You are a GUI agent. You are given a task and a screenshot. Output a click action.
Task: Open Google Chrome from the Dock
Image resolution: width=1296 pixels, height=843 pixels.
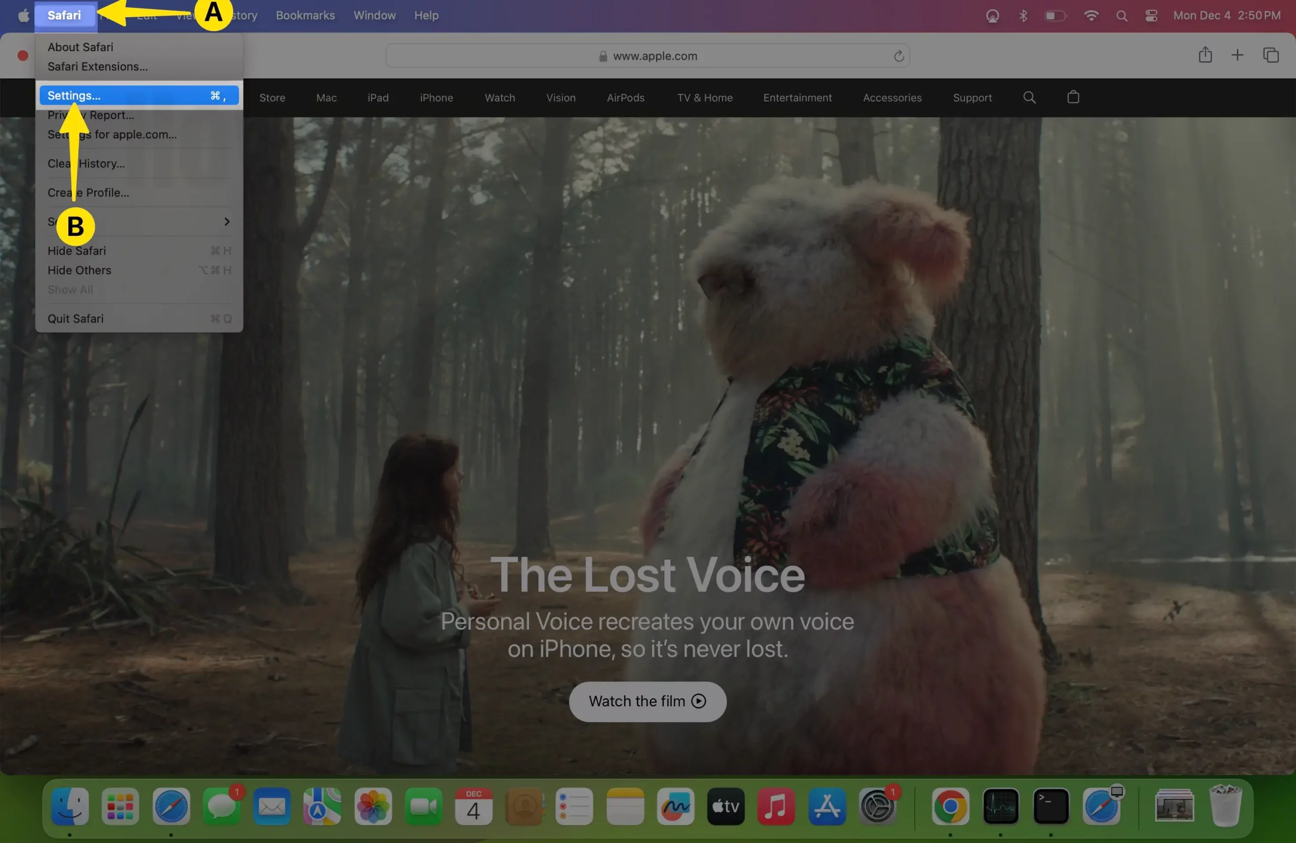(x=950, y=807)
